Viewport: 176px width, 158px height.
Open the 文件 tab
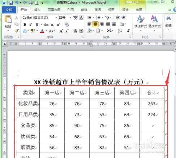(9, 10)
